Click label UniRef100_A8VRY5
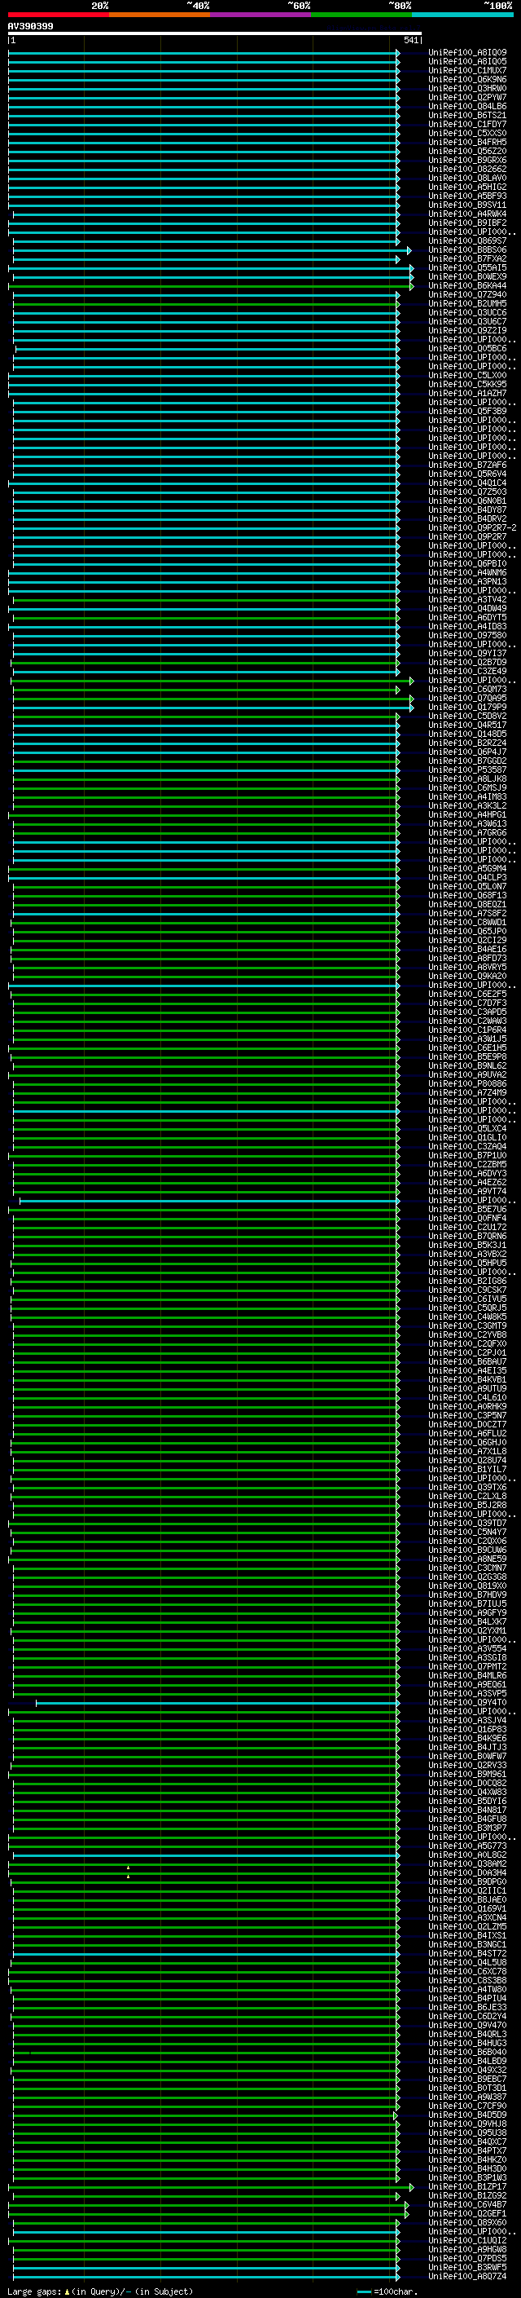Screen dimensions: 521x2298 [x=467, y=967]
